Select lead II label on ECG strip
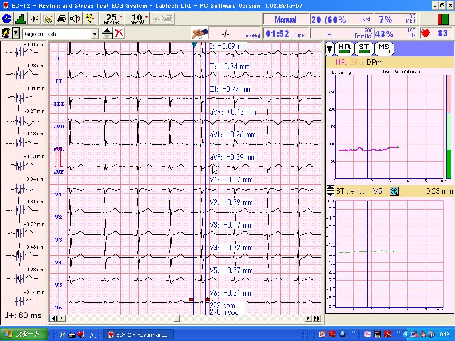The height and width of the screenshot is (341, 455). pyautogui.click(x=59, y=81)
